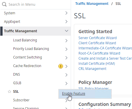Image resolution: width=132 pixels, height=109 pixels.
Task: Click the search magnifier icon in menu
Action: (x=4, y=4)
